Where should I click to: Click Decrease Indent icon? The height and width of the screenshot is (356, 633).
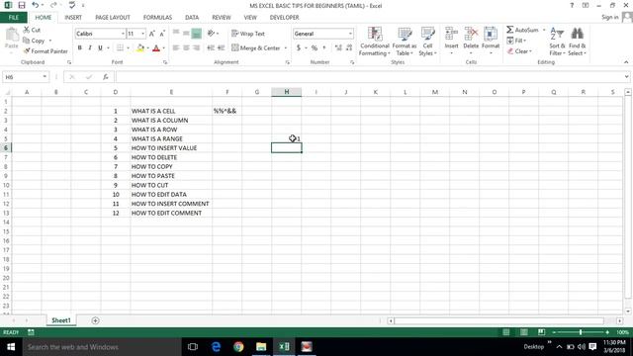211,48
